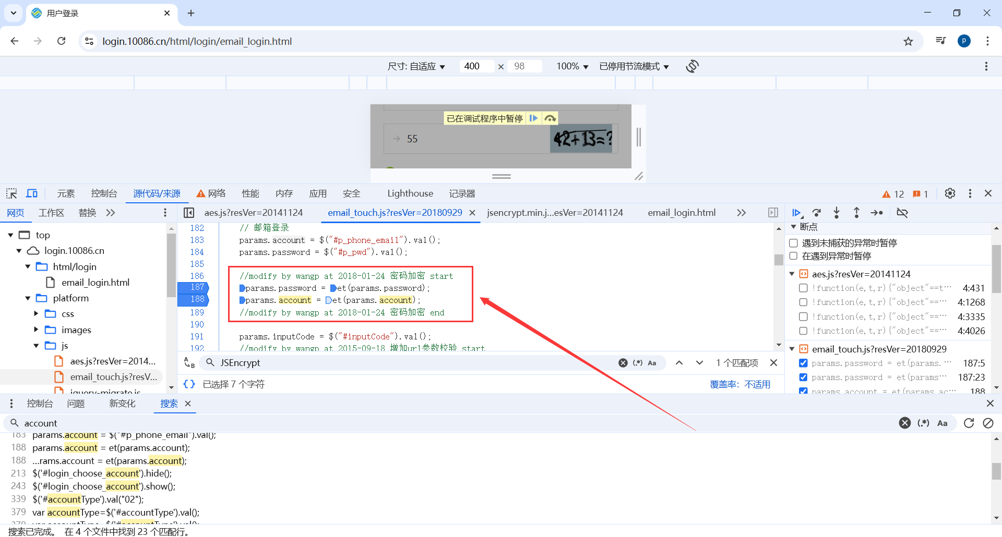Collapse the js folder
The image size is (1002, 537).
tap(36, 345)
